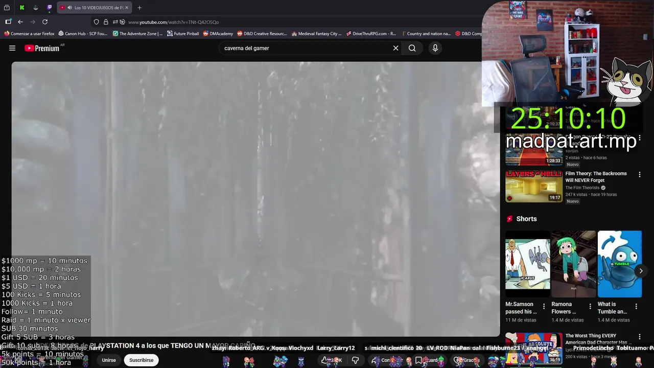Run search with magnifier button
This screenshot has width=654, height=368.
click(x=412, y=48)
